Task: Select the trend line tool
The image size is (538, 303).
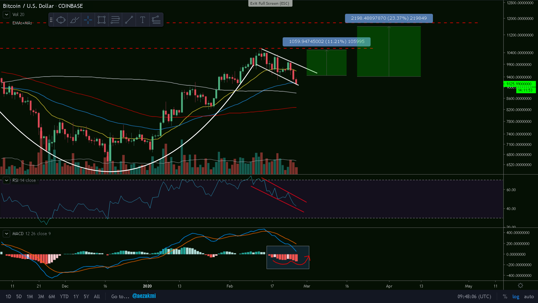Action: (x=129, y=20)
